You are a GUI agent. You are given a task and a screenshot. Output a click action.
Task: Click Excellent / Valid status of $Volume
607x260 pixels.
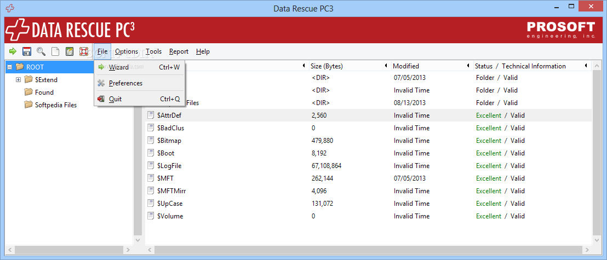(500, 216)
